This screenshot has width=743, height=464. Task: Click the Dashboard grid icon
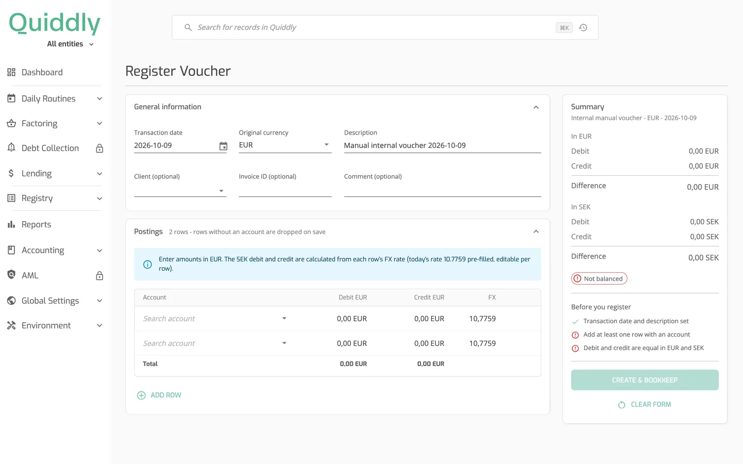11,72
